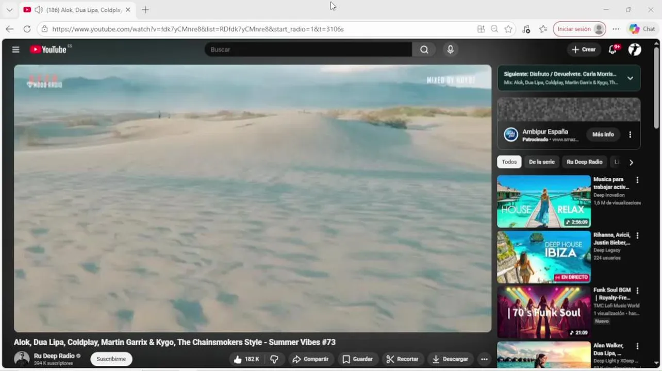Reload the page
This screenshot has width=662, height=371.
27,29
